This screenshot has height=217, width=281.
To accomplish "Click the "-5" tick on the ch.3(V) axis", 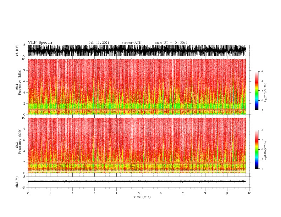I will (24, 188).
